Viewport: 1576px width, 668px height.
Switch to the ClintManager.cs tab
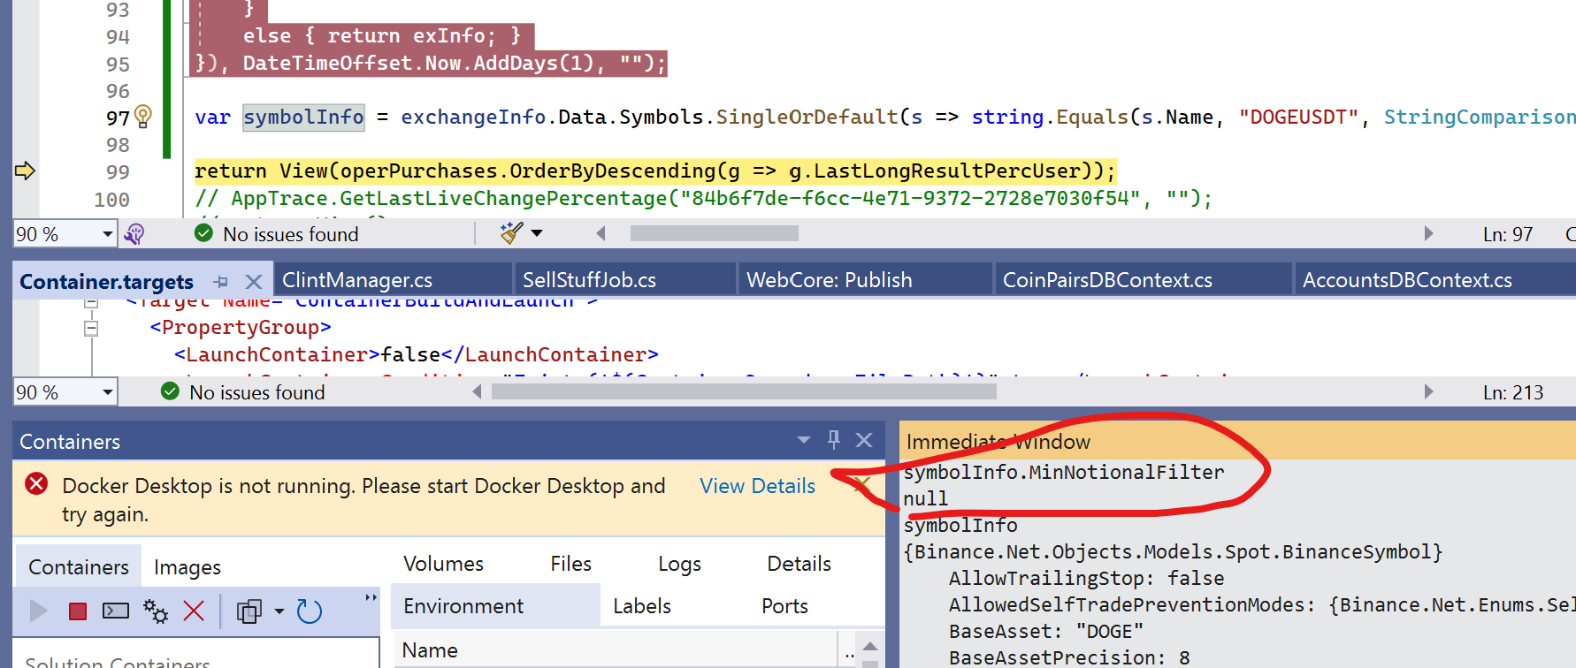[x=357, y=280]
